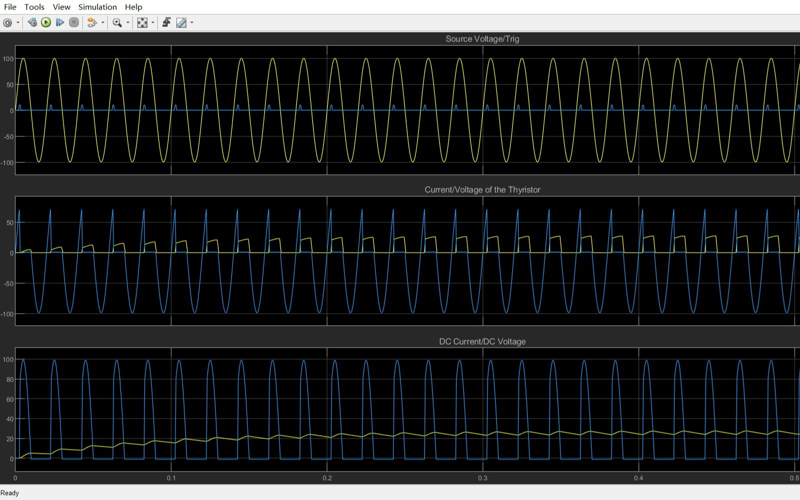The height and width of the screenshot is (500, 800).
Task: Click the 100 label on Source Voltage axis
Action: tap(8, 59)
